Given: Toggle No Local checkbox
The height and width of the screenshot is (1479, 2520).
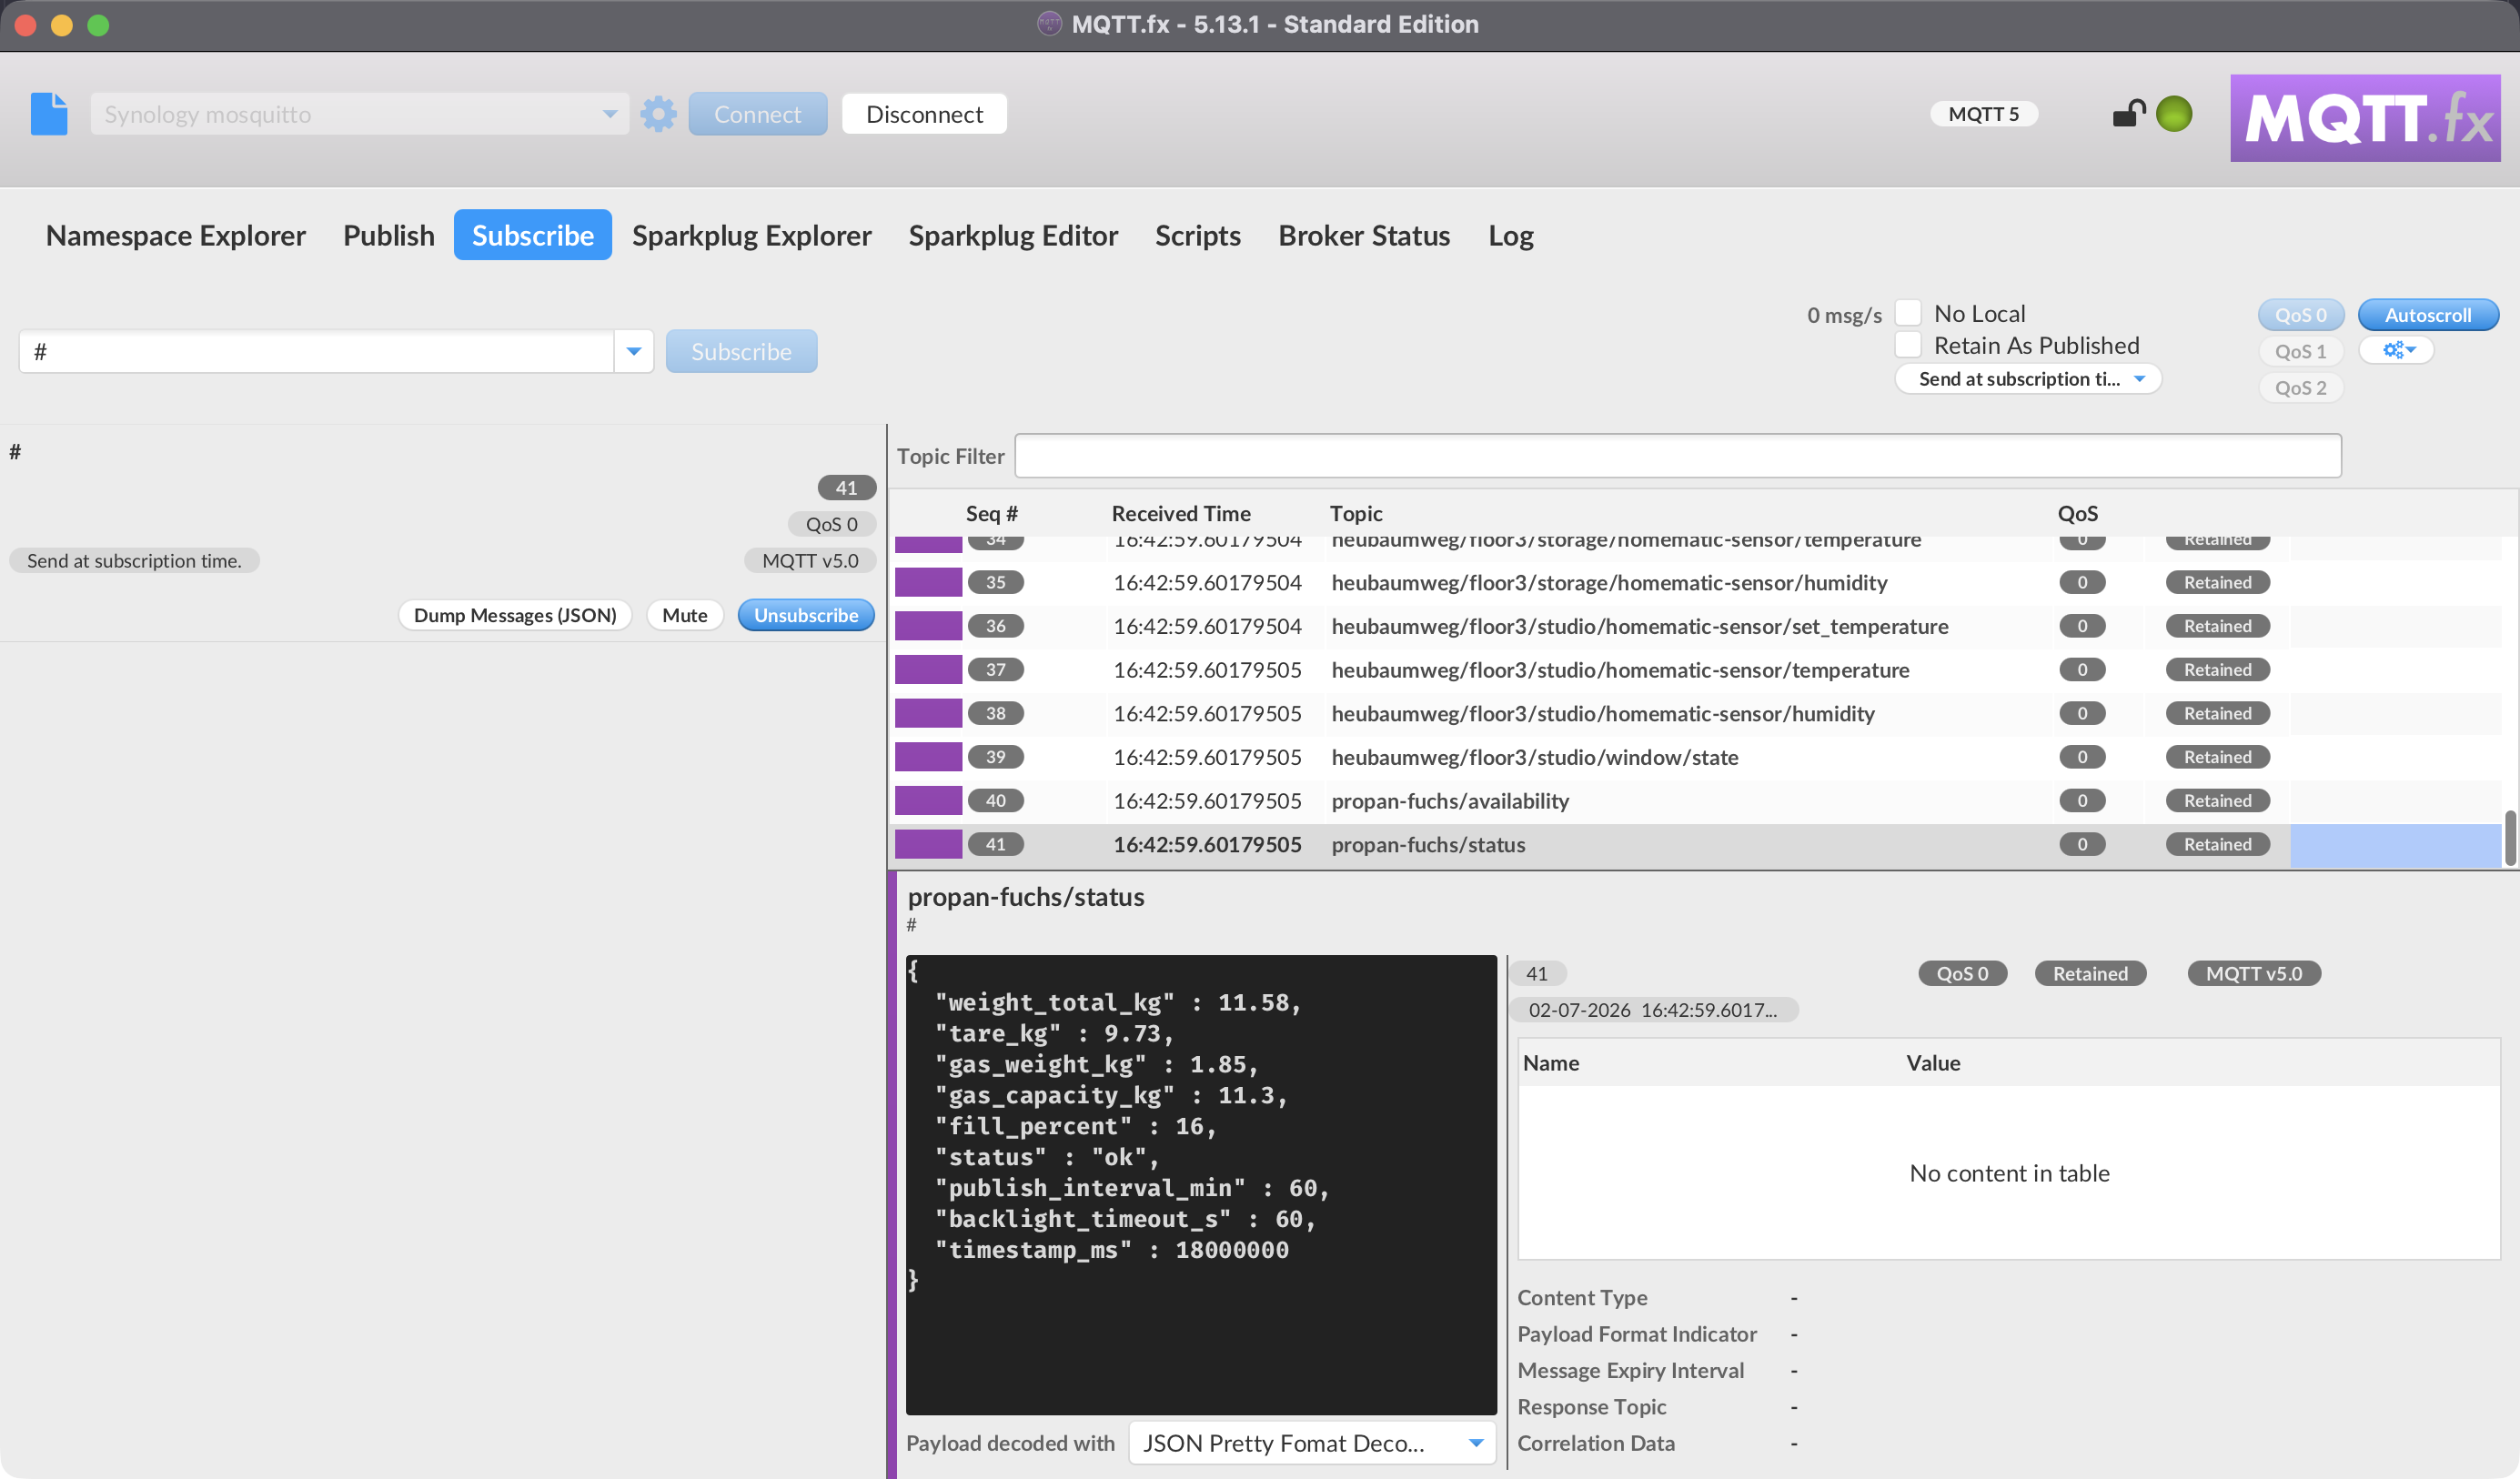Looking at the screenshot, I should coord(1908,313).
